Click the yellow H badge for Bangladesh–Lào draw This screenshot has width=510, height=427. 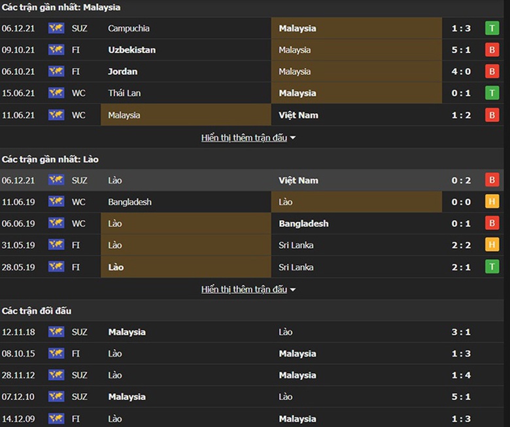coord(492,202)
